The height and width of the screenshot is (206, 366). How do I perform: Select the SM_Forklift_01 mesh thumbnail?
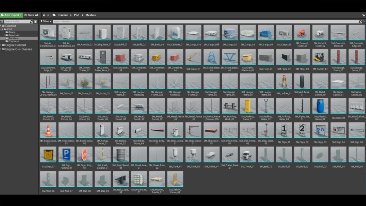click(320, 57)
